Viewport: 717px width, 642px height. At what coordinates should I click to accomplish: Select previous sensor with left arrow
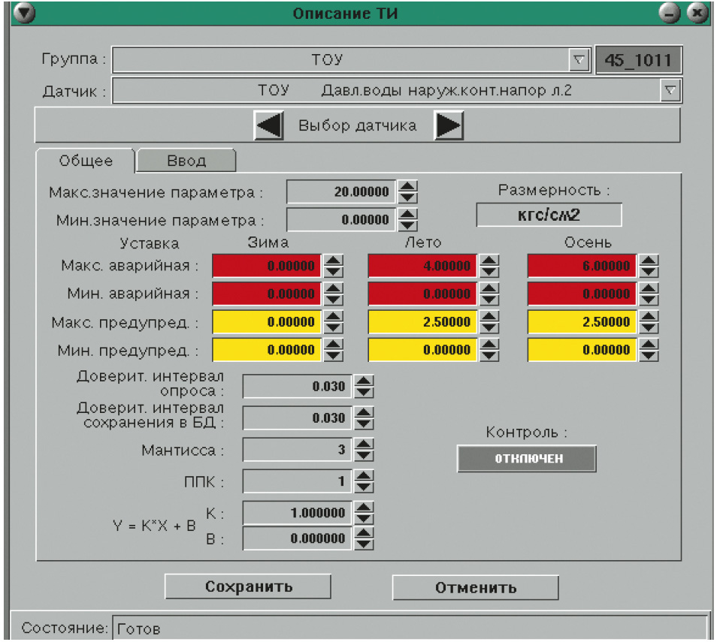point(269,125)
